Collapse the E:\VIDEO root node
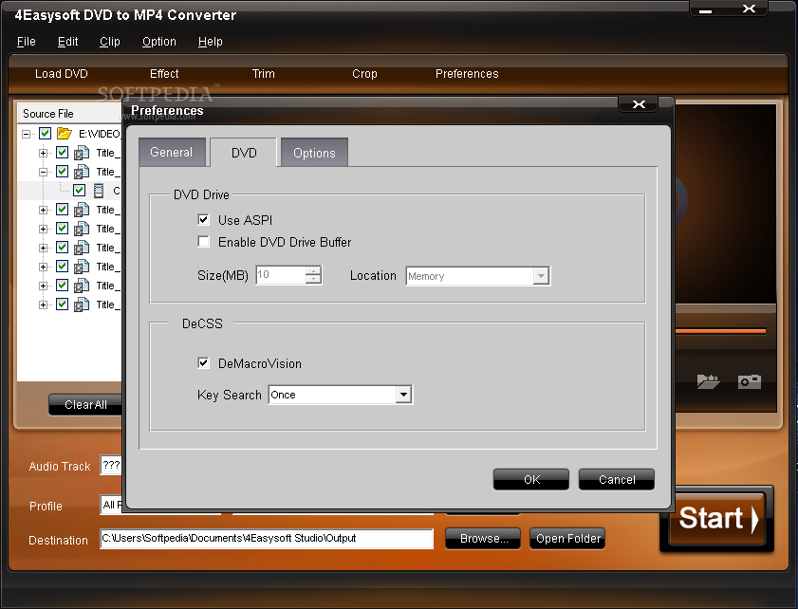Image resolution: width=798 pixels, height=609 pixels. pyautogui.click(x=26, y=134)
